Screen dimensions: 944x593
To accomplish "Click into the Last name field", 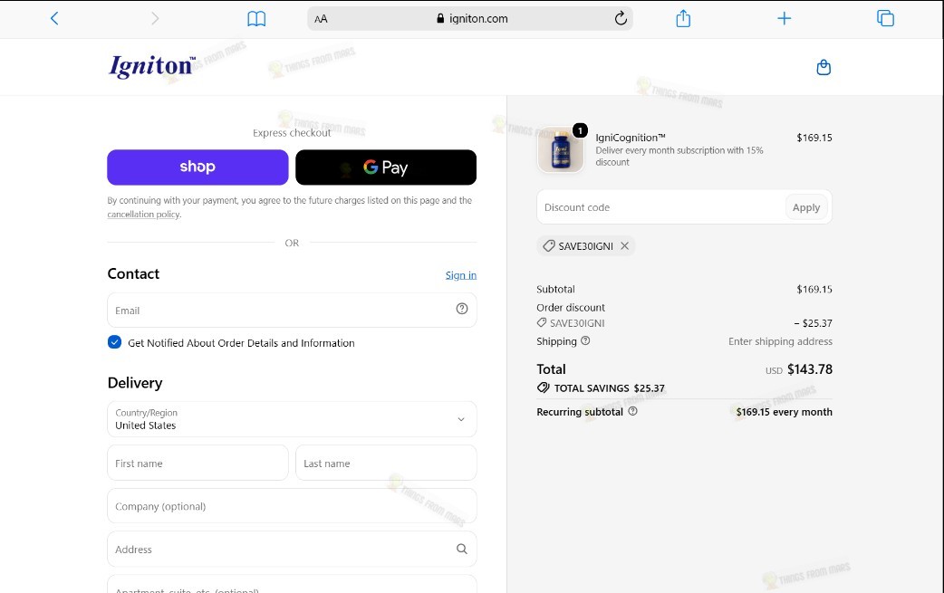I will point(386,464).
